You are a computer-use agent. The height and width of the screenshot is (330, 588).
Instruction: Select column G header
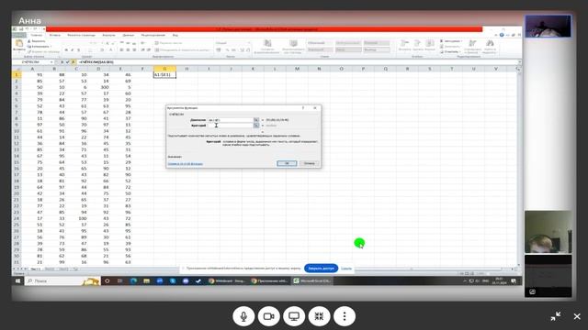coord(164,69)
